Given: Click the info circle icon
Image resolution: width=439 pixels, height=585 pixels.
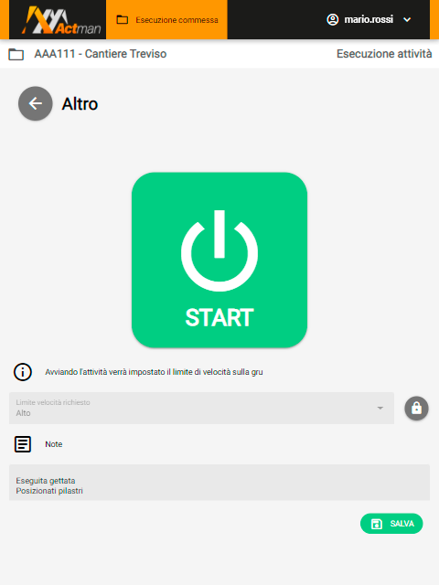Looking at the screenshot, I should click(23, 372).
